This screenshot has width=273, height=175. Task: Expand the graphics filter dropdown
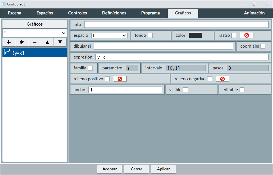point(35,33)
